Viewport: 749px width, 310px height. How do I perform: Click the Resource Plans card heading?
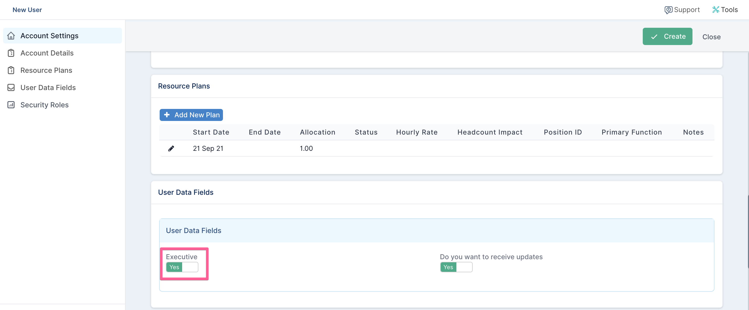184,86
